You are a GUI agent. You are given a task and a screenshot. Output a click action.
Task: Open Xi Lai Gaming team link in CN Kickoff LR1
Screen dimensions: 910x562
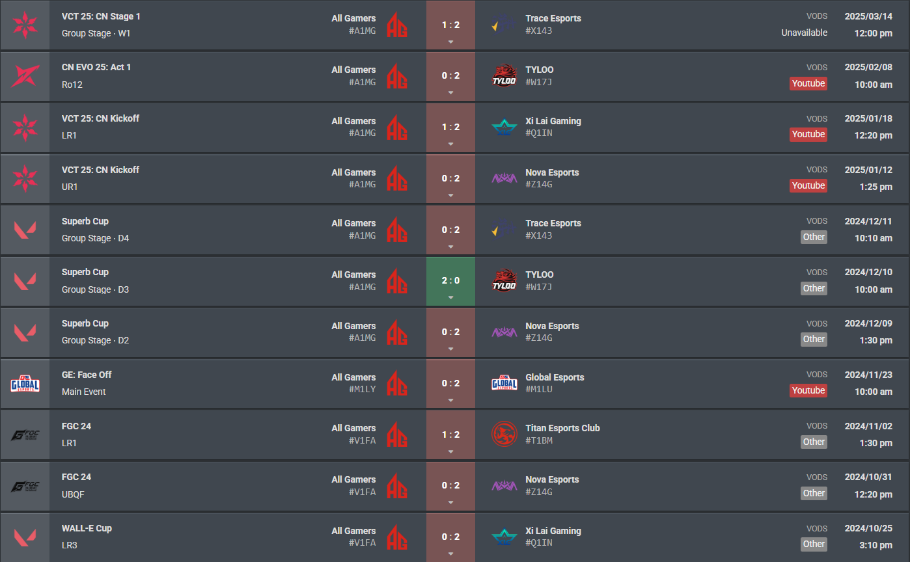coord(553,121)
